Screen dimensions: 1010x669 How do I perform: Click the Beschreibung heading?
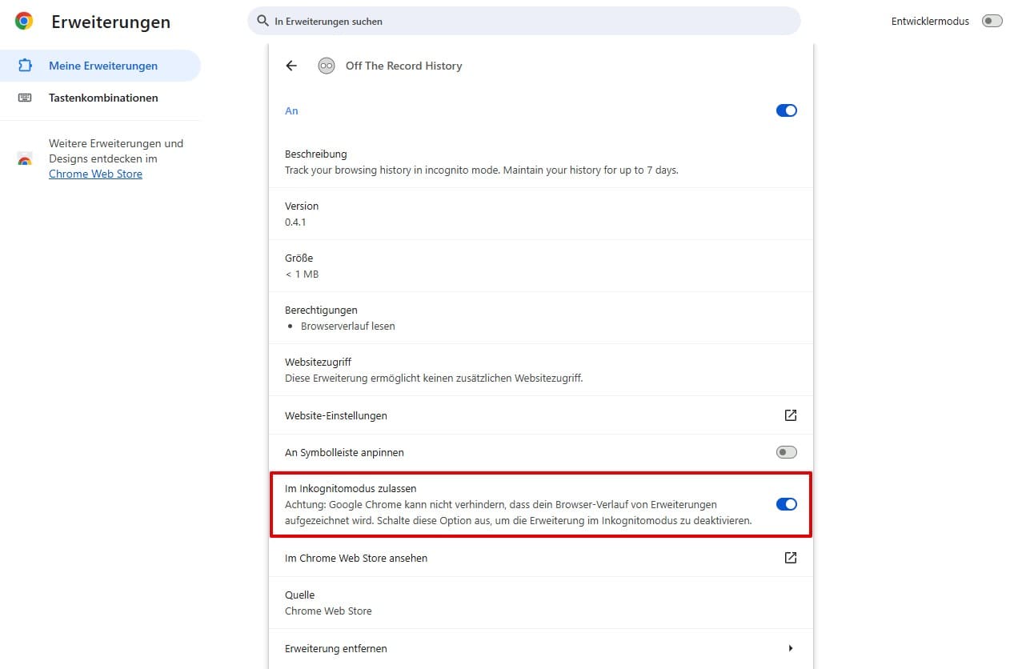pos(316,154)
